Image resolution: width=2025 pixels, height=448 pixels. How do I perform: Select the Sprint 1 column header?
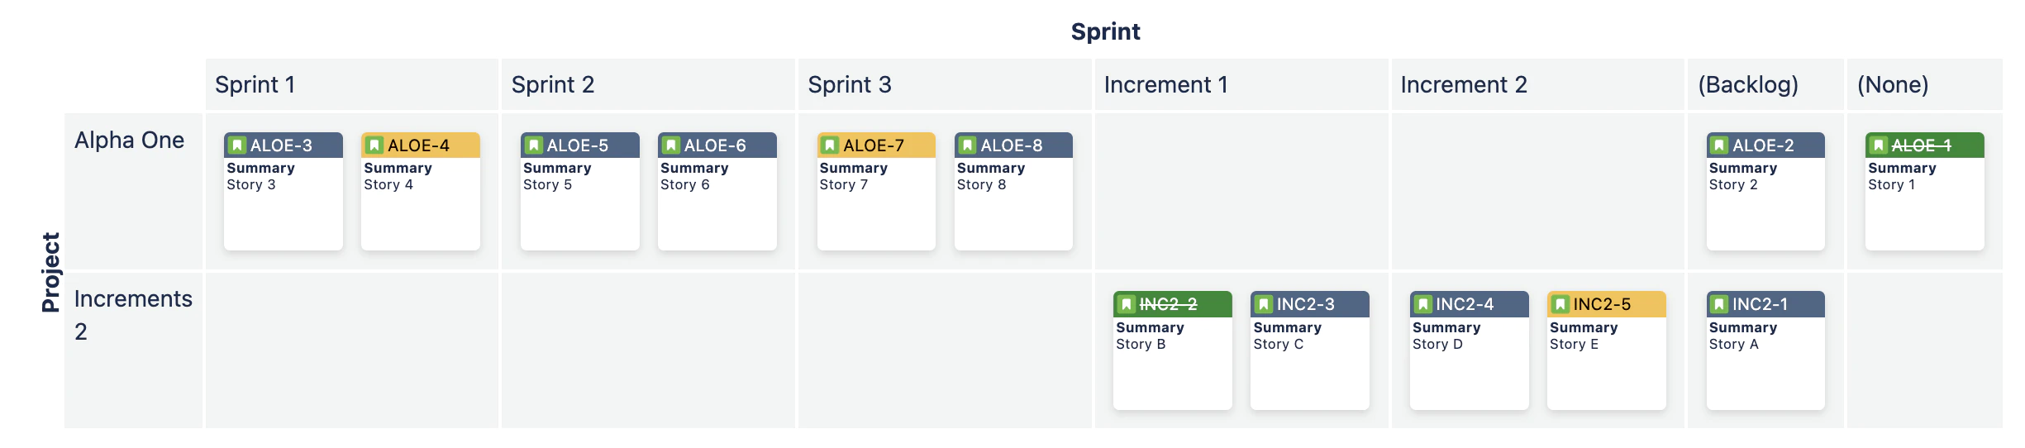(352, 84)
